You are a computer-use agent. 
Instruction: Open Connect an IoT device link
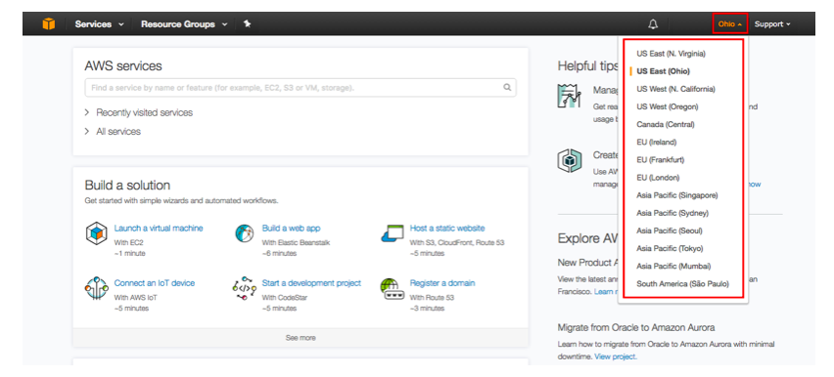155,283
